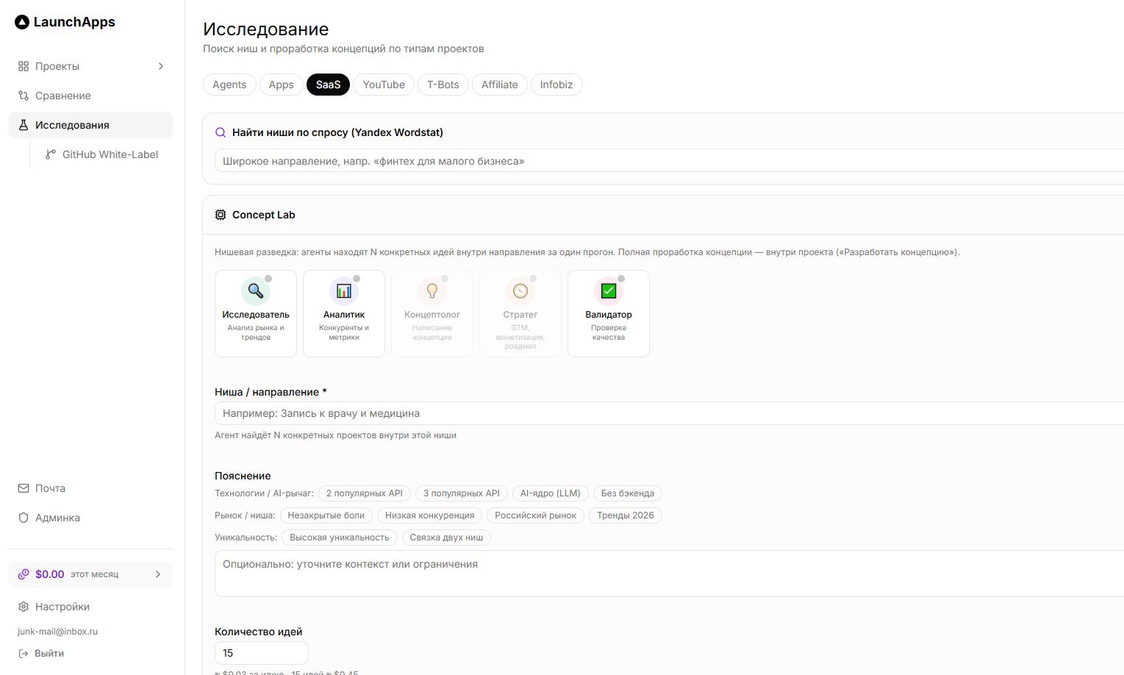Toggle the Российский рынок chip

click(536, 515)
